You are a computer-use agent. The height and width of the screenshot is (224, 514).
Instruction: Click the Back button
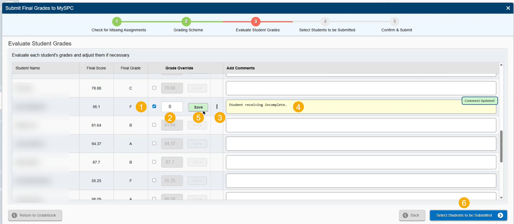click(412, 215)
